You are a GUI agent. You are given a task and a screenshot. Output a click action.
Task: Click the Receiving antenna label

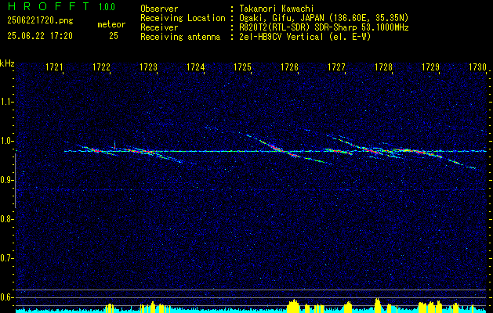(x=180, y=37)
